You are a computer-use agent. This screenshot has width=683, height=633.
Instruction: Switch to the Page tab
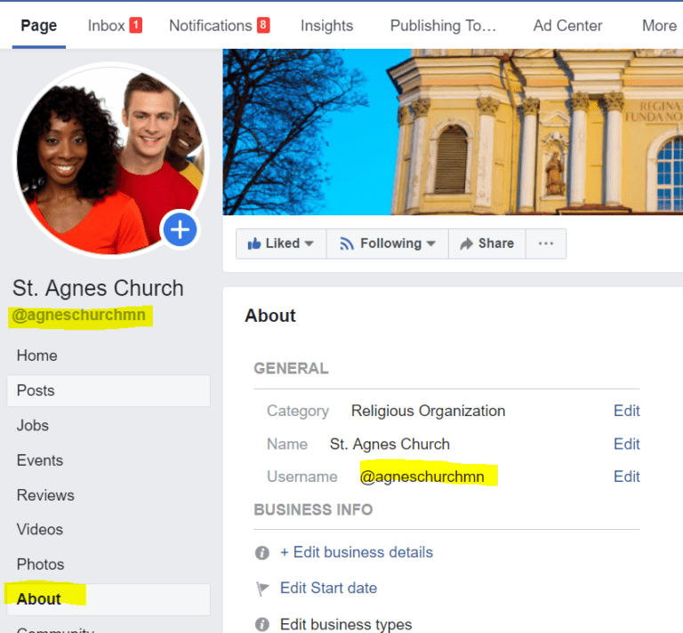click(x=39, y=26)
